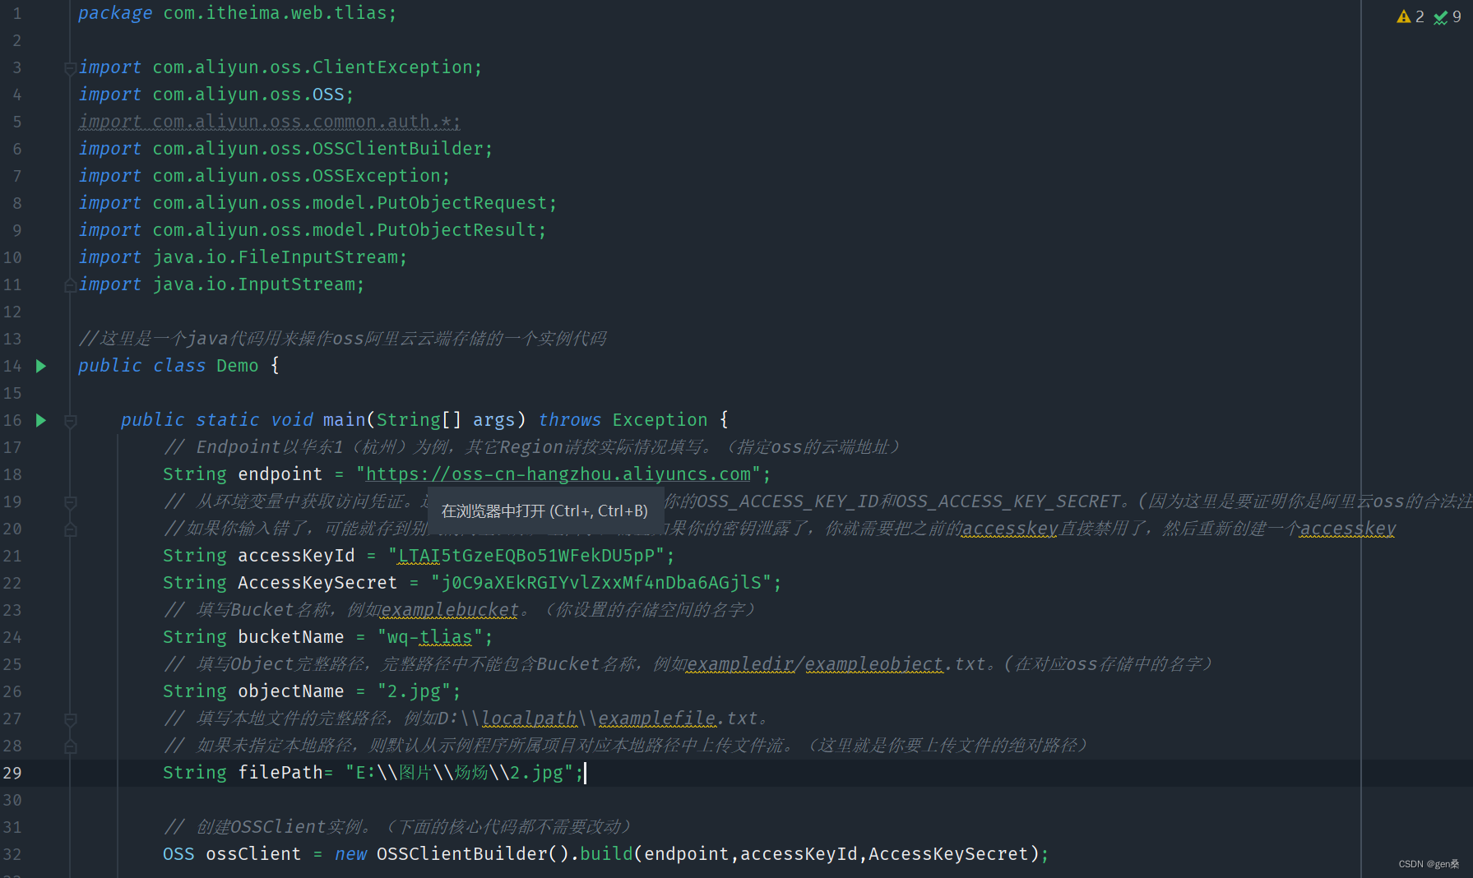
Task: Click the unused import com.aliyun.oss.common.auth line
Action: click(x=269, y=122)
